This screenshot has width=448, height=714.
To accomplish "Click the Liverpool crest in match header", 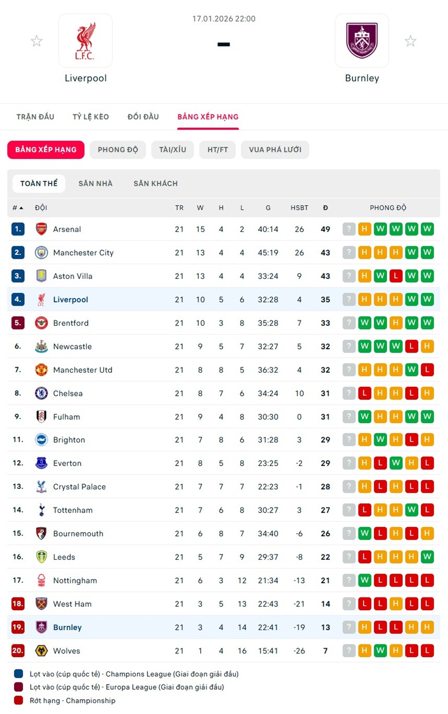I will click(x=85, y=41).
